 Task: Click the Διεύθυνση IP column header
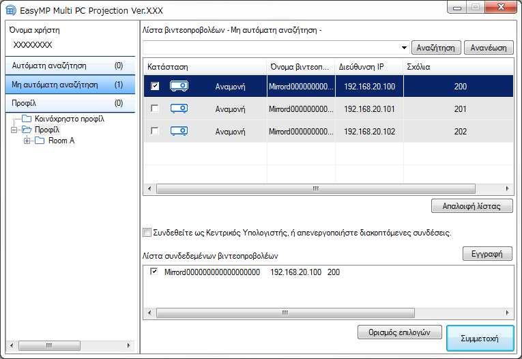click(369, 67)
